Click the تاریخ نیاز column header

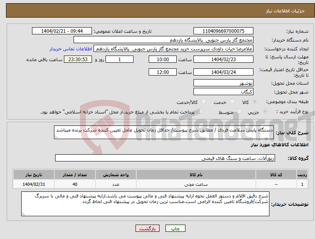pos(34,175)
